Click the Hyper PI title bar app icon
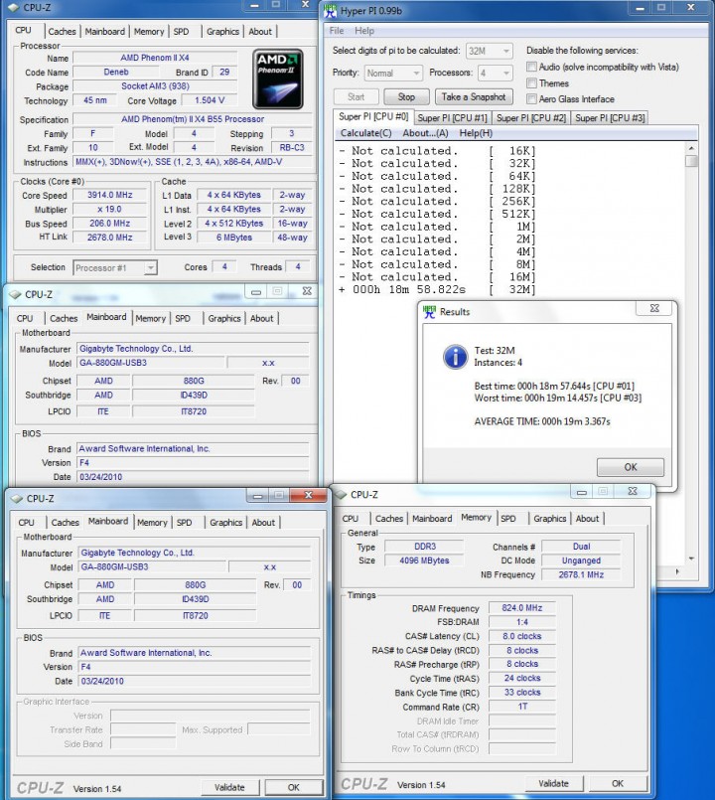715x800 pixels. click(330, 10)
